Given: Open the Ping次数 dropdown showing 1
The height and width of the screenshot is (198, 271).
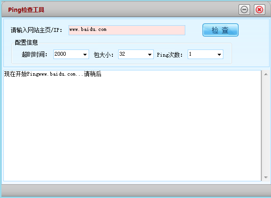Looking at the screenshot, I should click(205, 54).
